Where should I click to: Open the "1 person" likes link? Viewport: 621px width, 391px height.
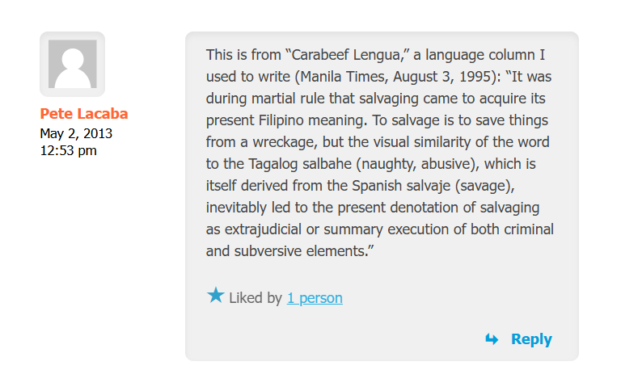[x=315, y=298]
